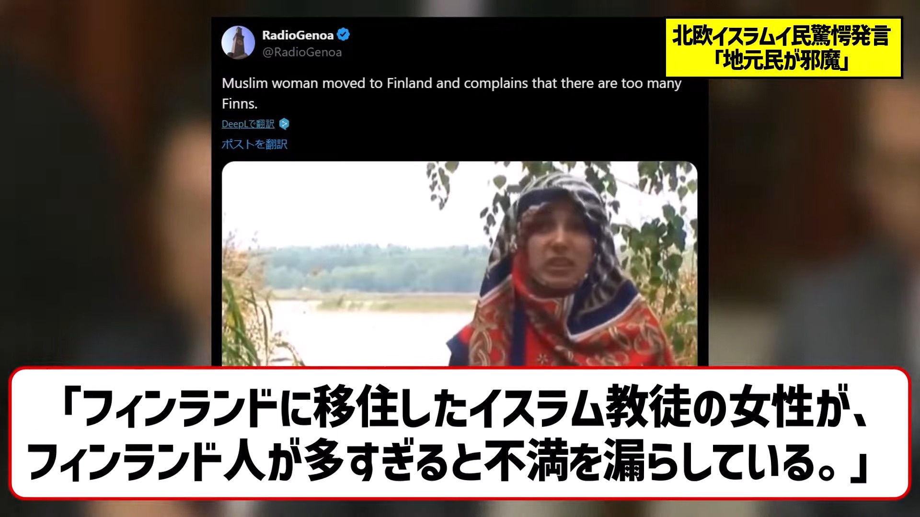The width and height of the screenshot is (920, 517).
Task: Open the RadioGenoa profile avatar
Action: pos(238,42)
